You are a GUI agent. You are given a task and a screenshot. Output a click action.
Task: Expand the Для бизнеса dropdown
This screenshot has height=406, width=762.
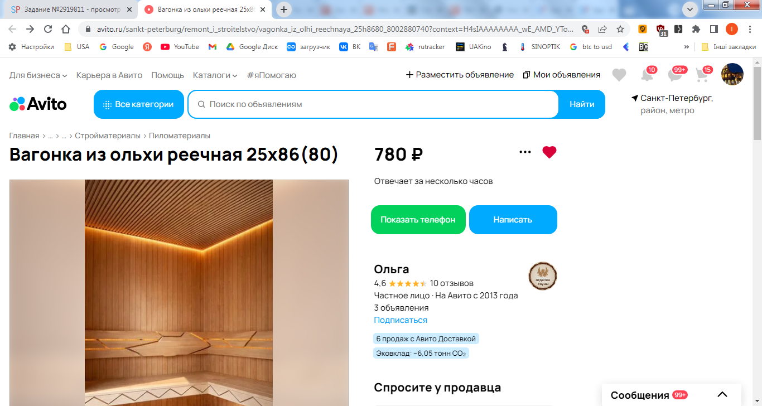38,75
